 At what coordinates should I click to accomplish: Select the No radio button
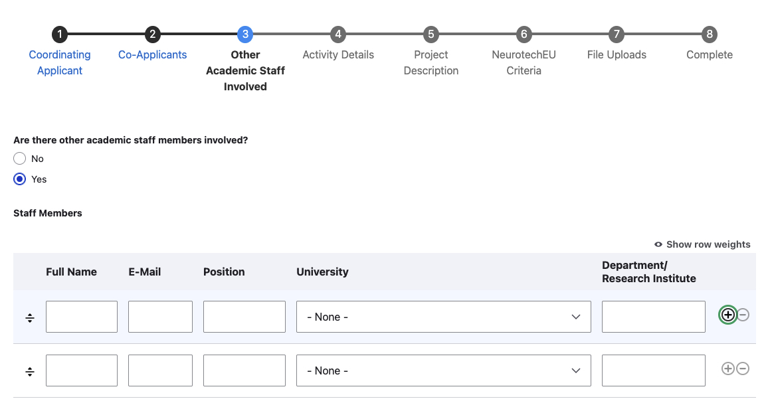[x=20, y=159]
